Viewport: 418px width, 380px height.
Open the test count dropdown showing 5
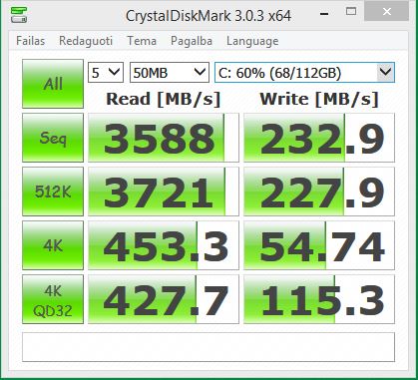point(106,73)
